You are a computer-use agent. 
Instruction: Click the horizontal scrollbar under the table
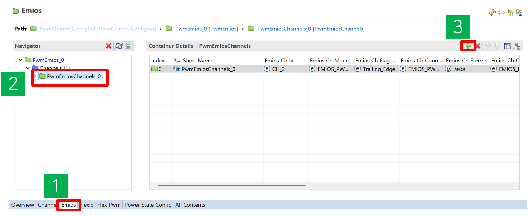pos(231,186)
